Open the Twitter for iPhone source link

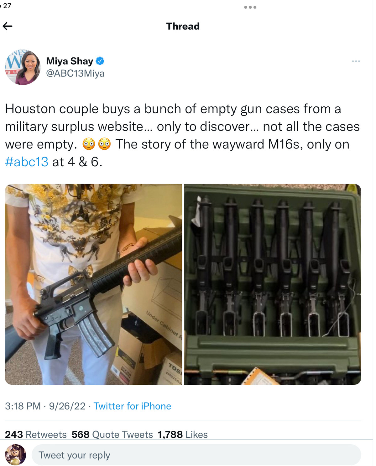132,406
